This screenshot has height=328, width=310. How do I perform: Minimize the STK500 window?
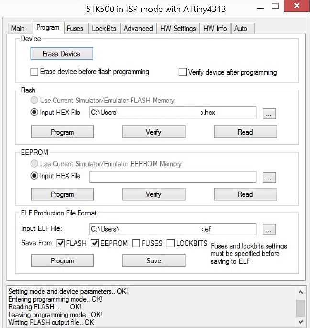click(260, 8)
